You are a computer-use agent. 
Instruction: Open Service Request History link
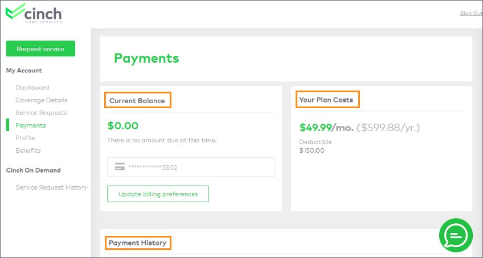(x=51, y=187)
